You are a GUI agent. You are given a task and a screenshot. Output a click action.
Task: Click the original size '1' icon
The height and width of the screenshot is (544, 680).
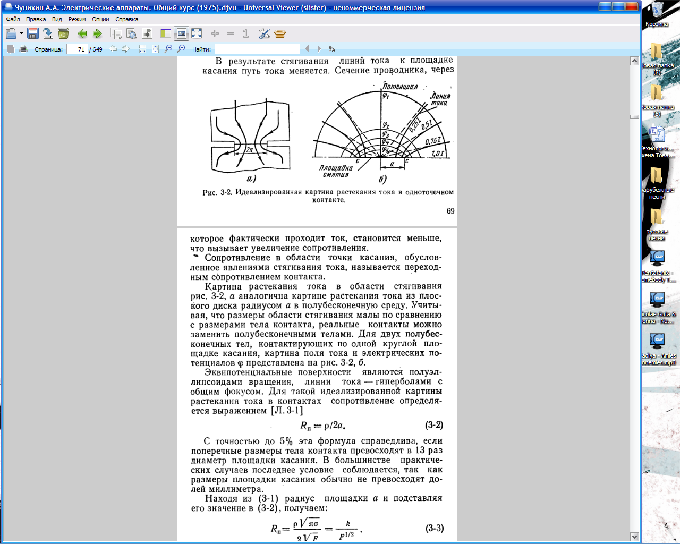click(x=245, y=33)
